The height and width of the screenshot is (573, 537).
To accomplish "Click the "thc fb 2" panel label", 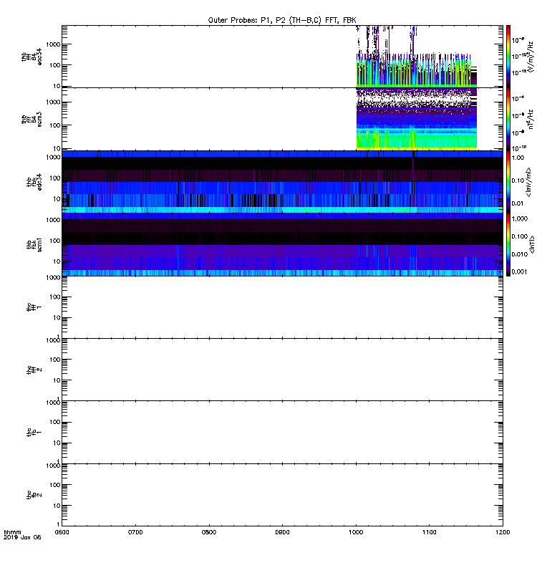I will coord(34,495).
